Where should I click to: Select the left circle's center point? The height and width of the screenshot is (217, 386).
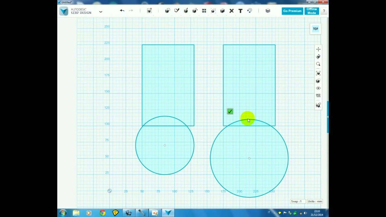click(x=165, y=145)
